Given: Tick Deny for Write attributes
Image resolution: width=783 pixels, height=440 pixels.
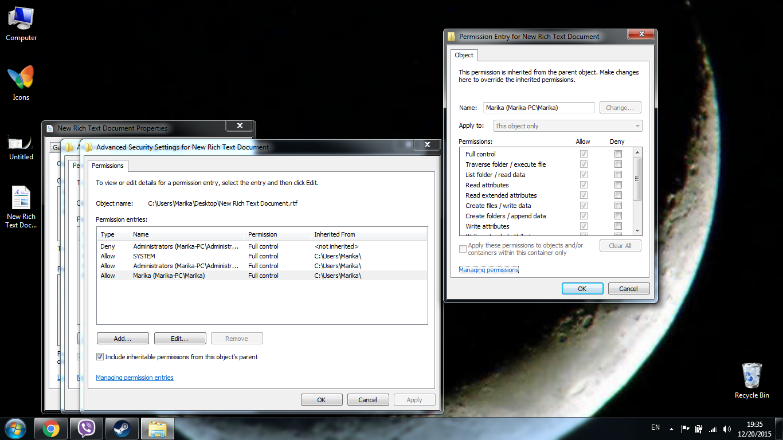Looking at the screenshot, I should pos(618,226).
